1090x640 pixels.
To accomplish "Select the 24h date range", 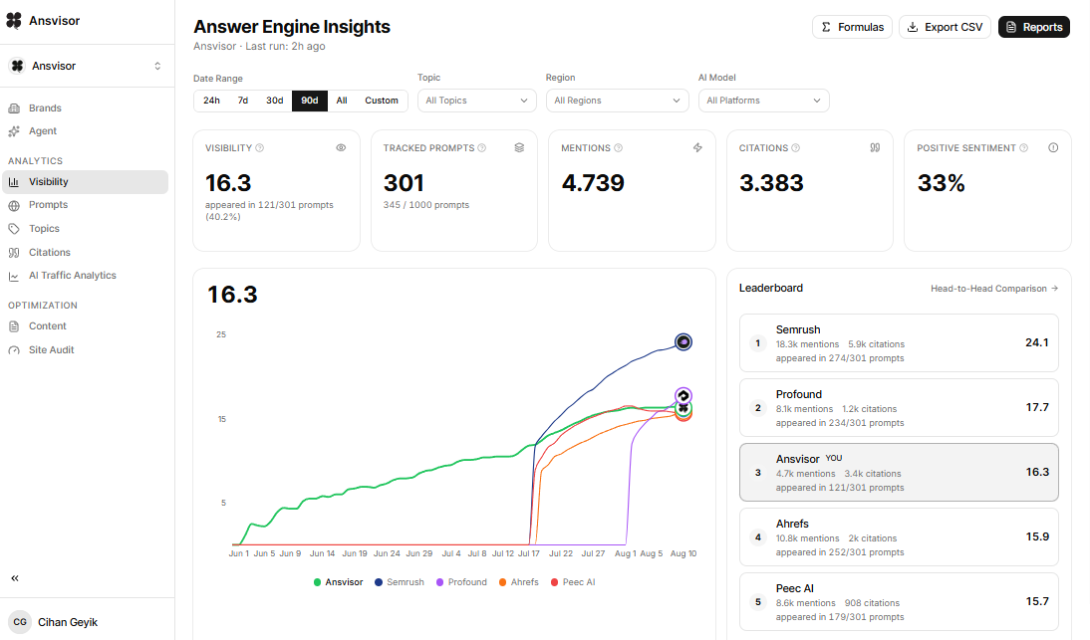I will [212, 101].
